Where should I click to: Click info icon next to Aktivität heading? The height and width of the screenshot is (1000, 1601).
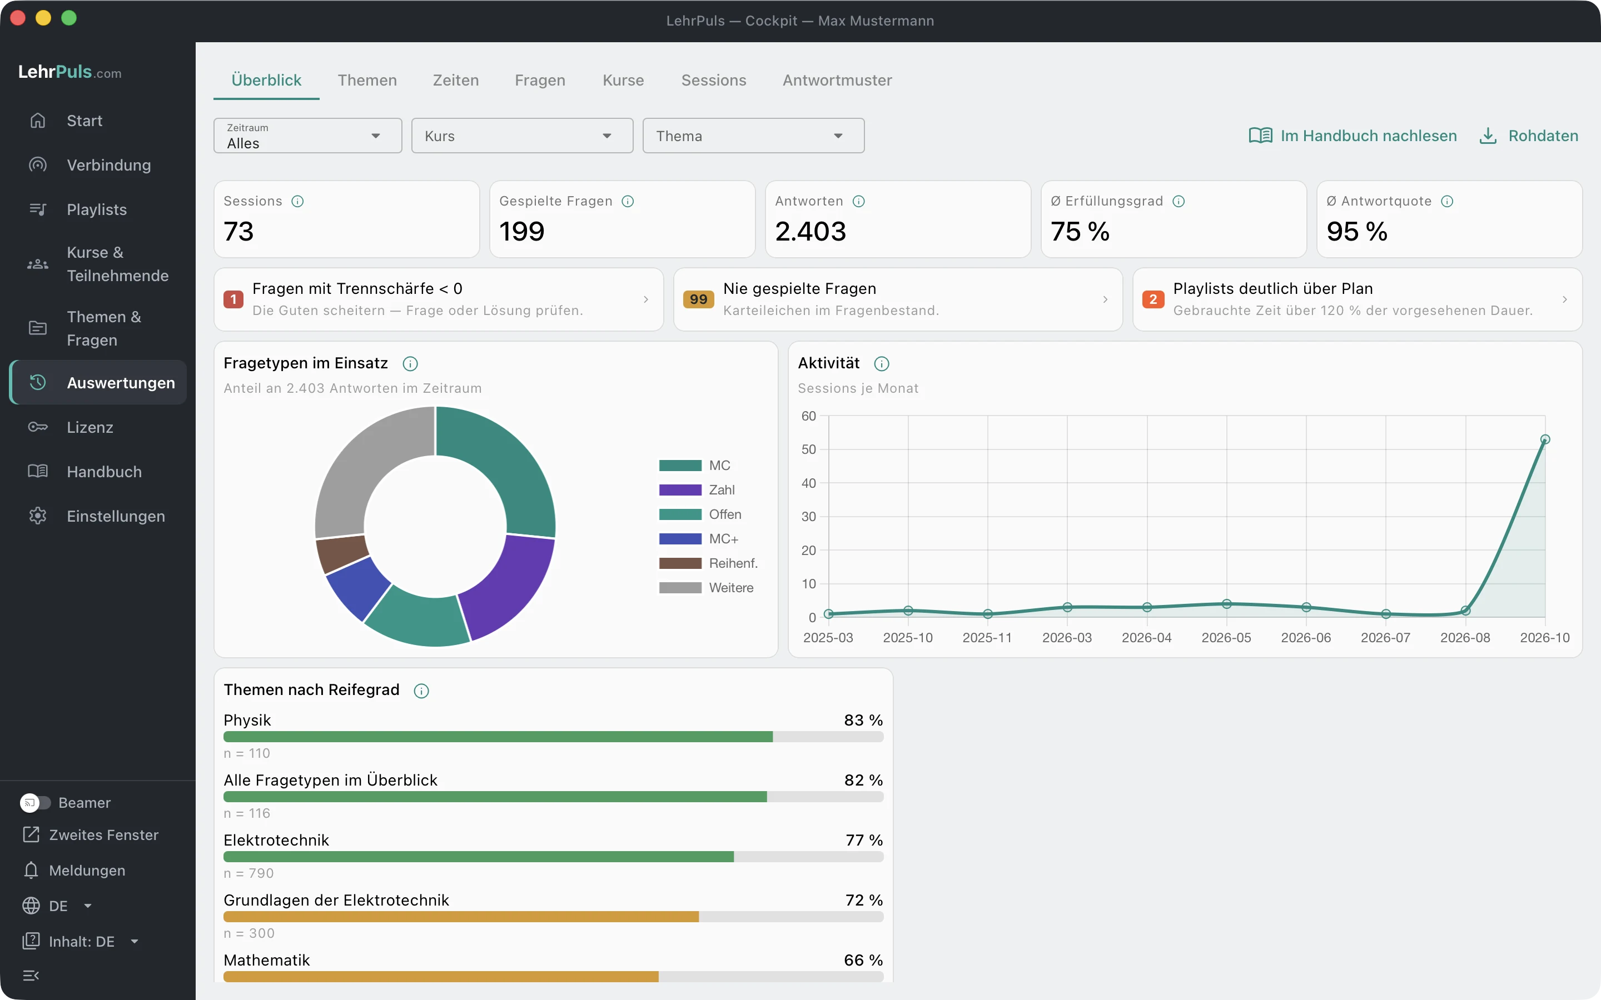[882, 364]
